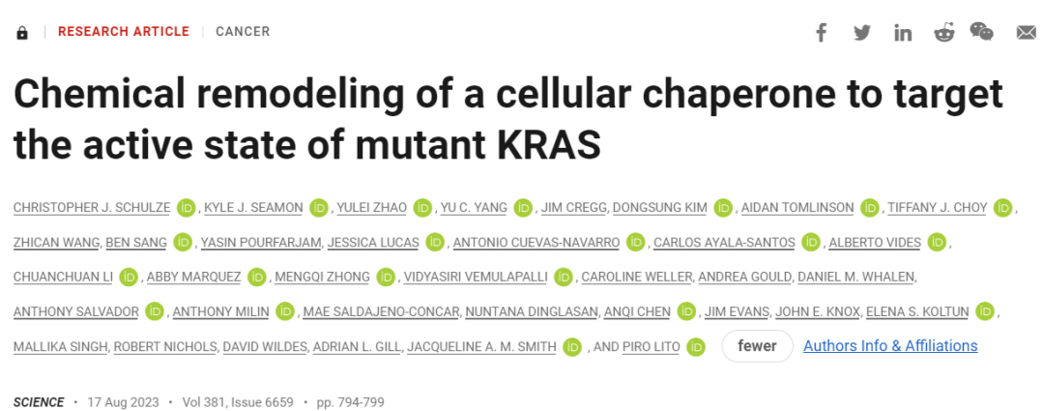The width and height of the screenshot is (1044, 411).
Task: Open author Yulei Zhao's profile
Action: pos(372,208)
